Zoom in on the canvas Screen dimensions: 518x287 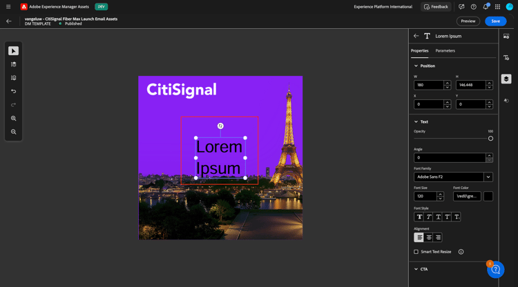14,119
